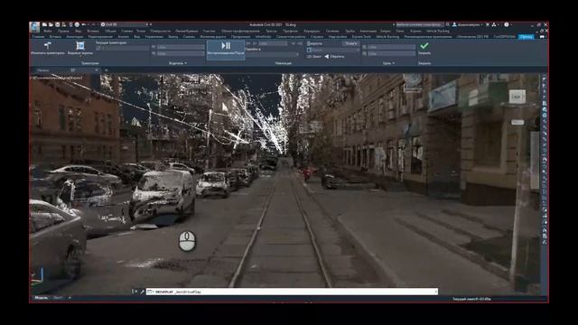The image size is (578, 325).
Task: Click the New file quick access icon
Action: (x=44, y=24)
